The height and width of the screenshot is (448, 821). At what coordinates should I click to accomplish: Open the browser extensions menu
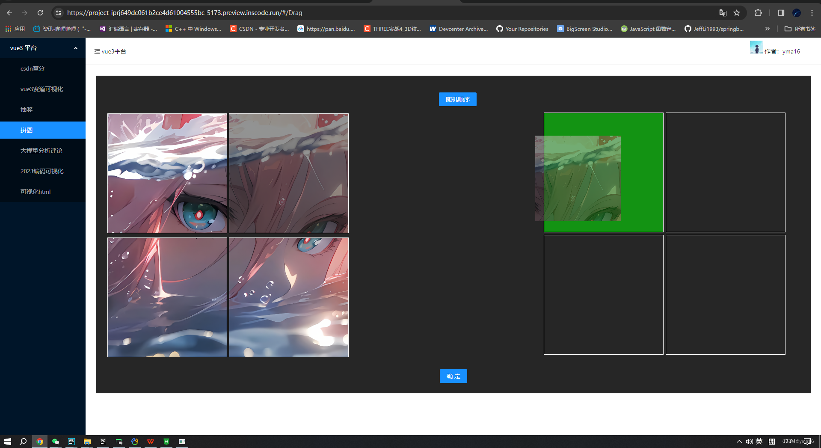point(759,13)
